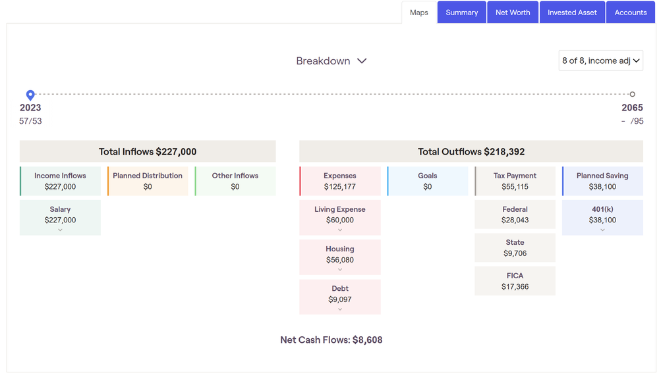Click the Planned Saving card
This screenshot has width=659, height=379.
click(x=602, y=181)
